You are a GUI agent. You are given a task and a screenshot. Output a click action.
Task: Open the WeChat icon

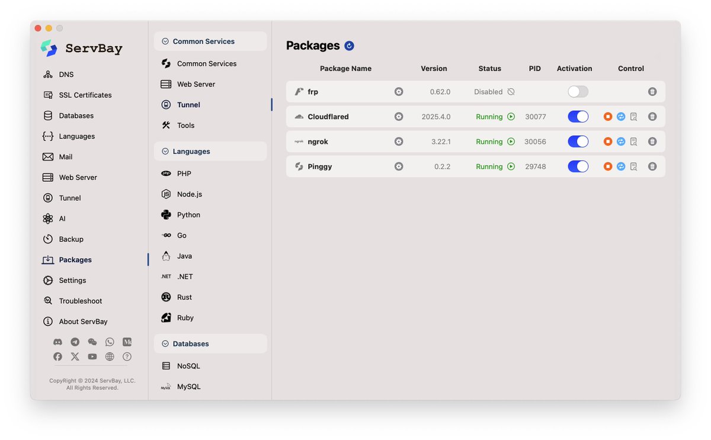tap(92, 342)
